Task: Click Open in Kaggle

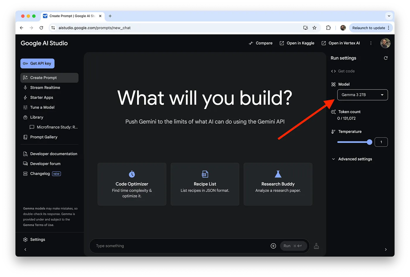Action: pyautogui.click(x=297, y=43)
